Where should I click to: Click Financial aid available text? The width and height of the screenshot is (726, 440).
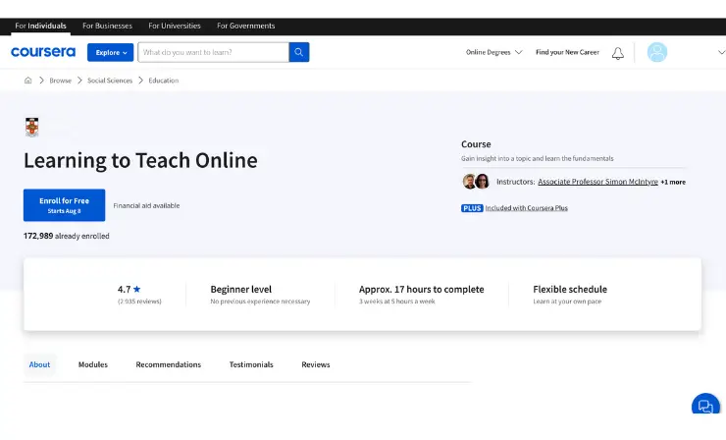point(146,206)
